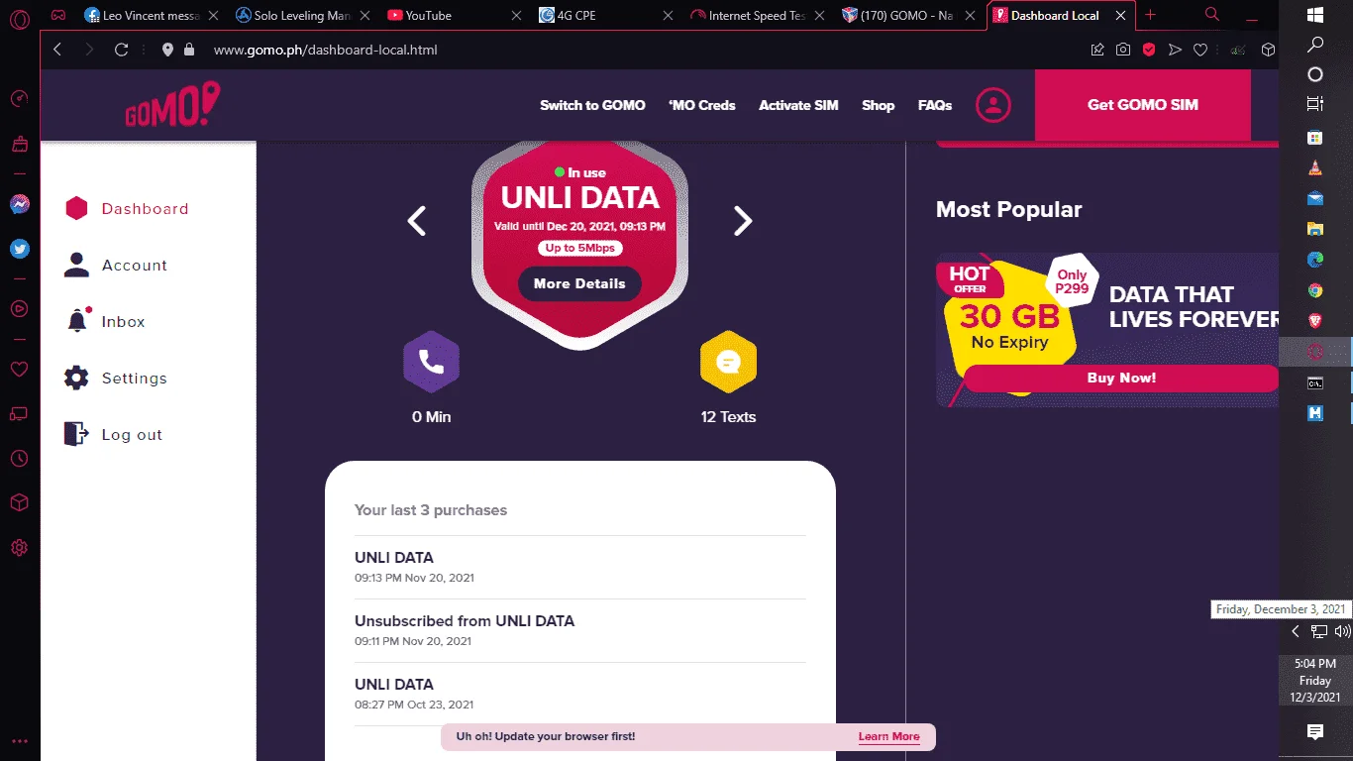
Task: Open Switch to GOMO nav item
Action: [x=592, y=105]
